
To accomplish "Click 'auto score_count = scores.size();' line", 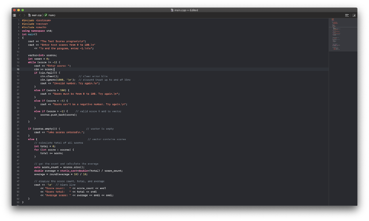I will click(x=59, y=167).
